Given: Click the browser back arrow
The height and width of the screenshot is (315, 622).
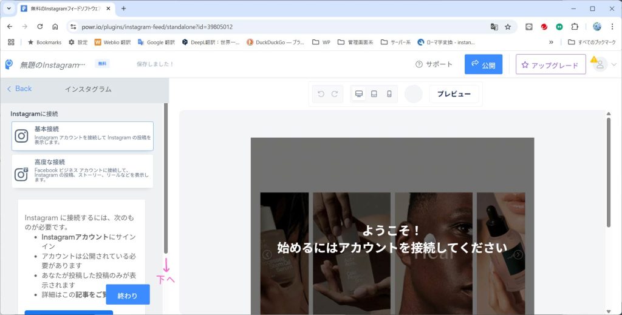Looking at the screenshot, I should tap(10, 27).
